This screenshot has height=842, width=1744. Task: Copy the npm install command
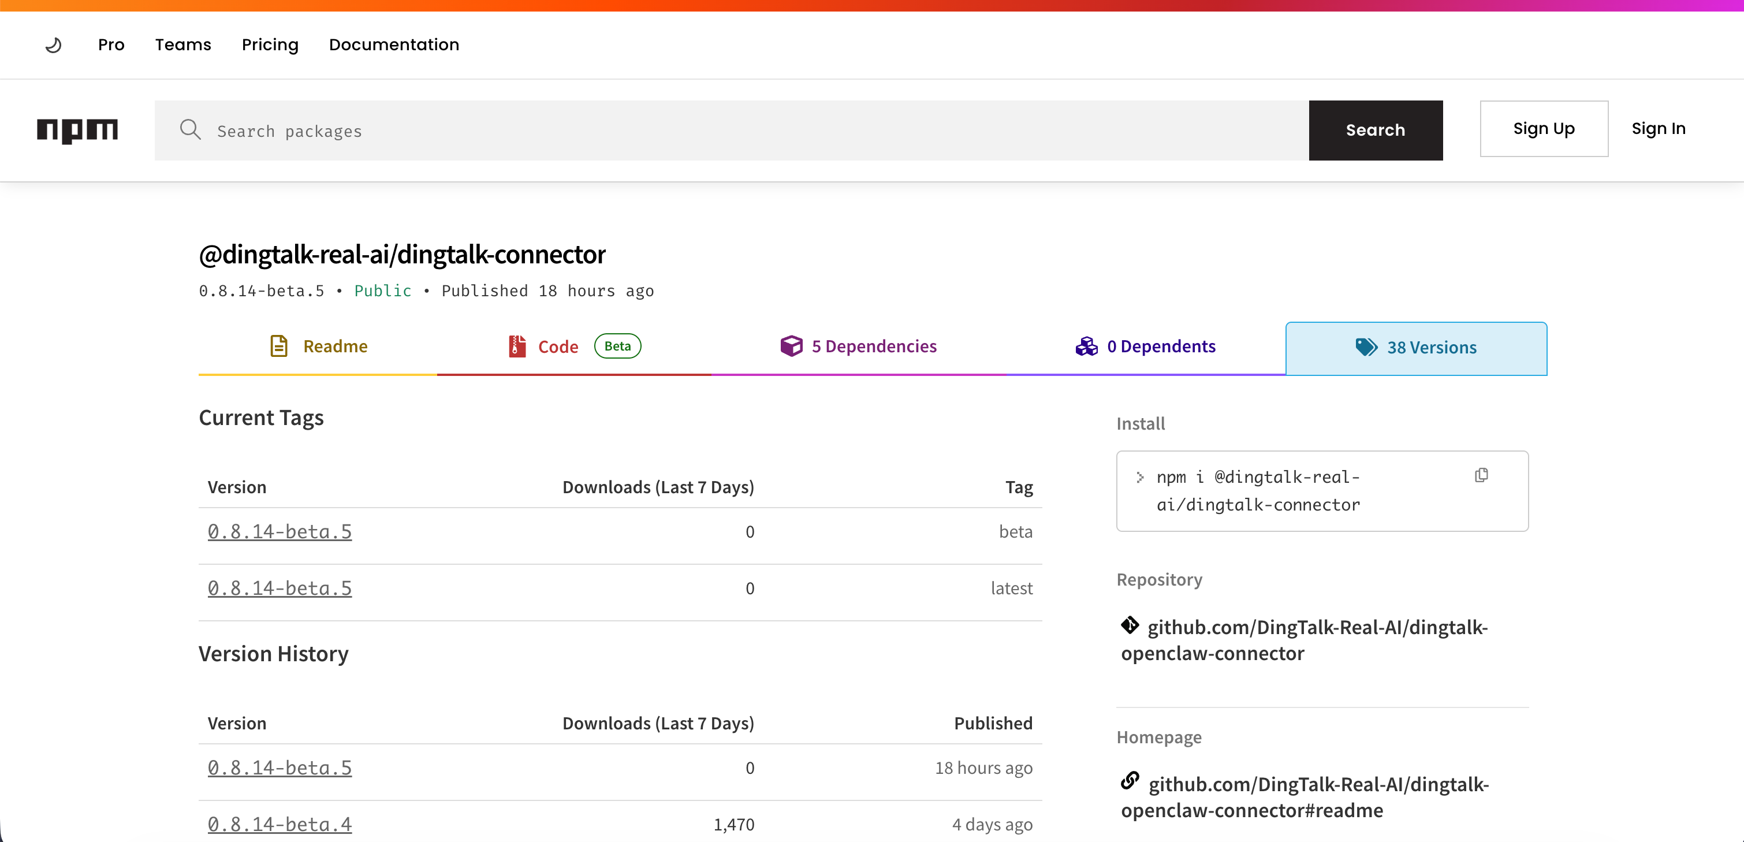[x=1481, y=476]
